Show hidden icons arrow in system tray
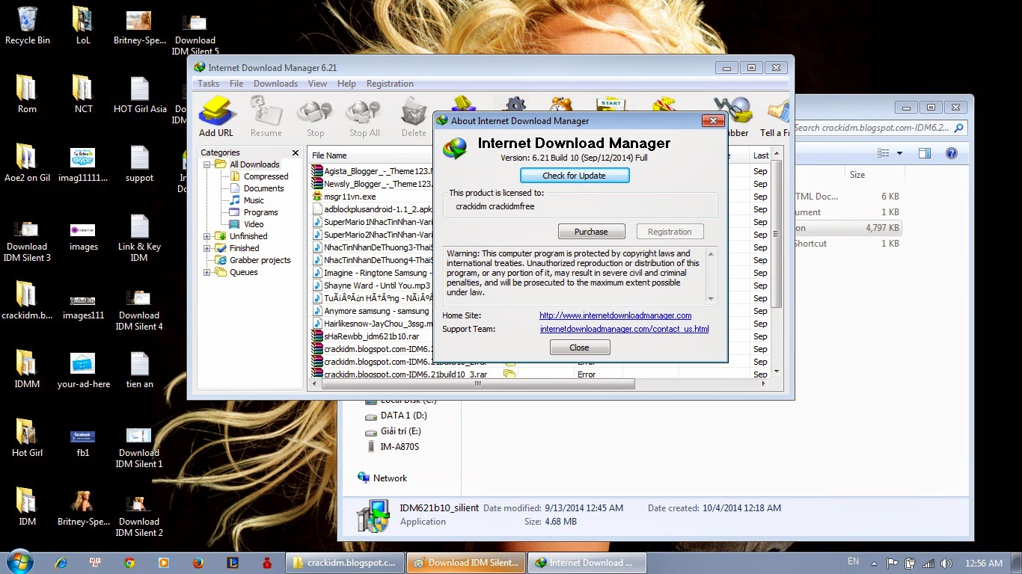 click(874, 563)
